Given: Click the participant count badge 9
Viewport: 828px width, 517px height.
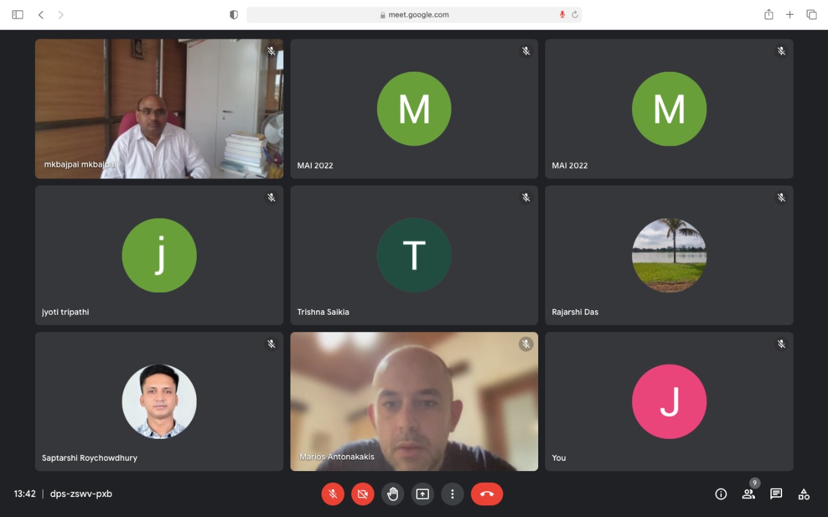Looking at the screenshot, I should (x=754, y=483).
